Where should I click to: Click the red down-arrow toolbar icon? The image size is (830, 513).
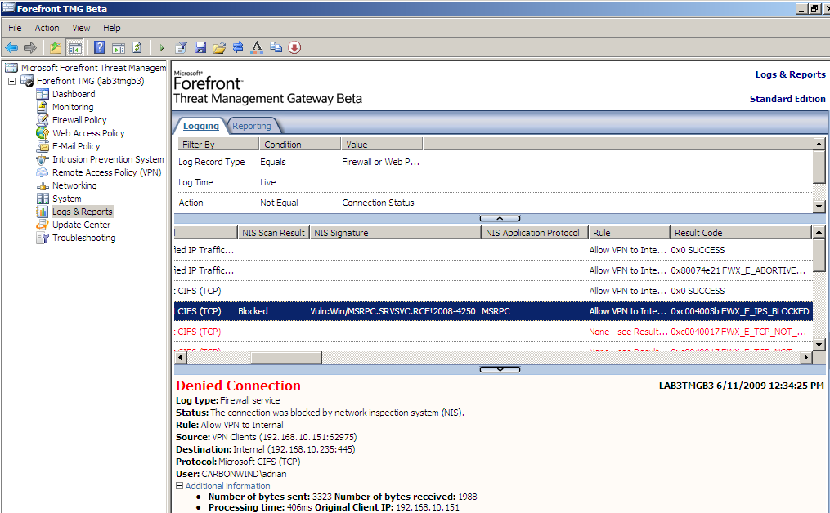294,47
